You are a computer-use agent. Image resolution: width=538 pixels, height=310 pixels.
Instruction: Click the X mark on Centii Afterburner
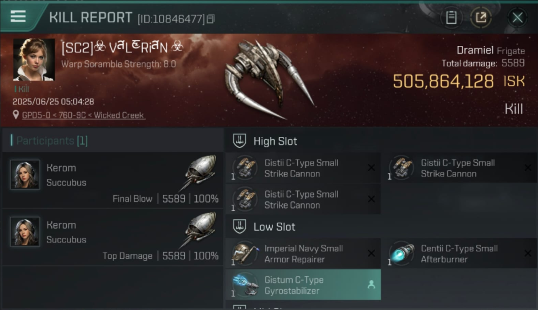coord(528,253)
